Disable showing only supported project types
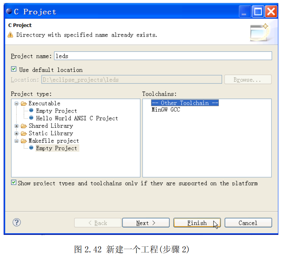The image size is (283, 256). pyautogui.click(x=13, y=182)
